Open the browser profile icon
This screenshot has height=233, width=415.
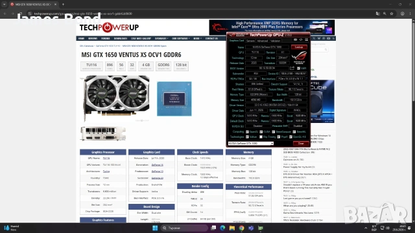[x=402, y=14]
